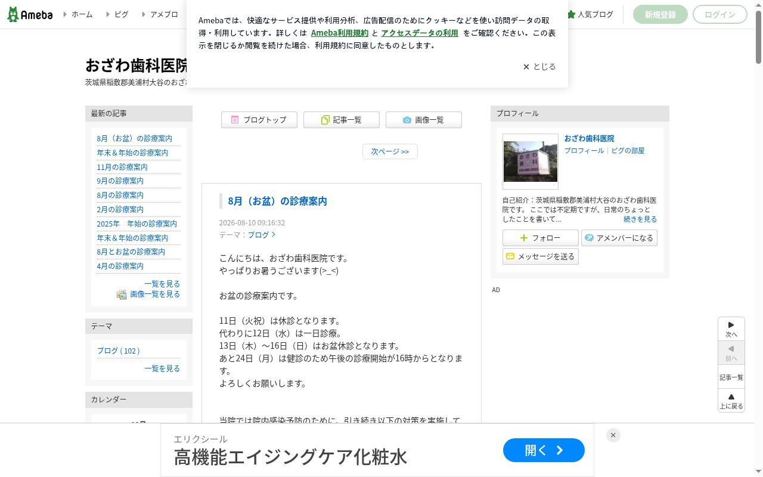The width and height of the screenshot is (763, 477).
Task: Open 4月の診療案内 sidebar link
Action: 120,266
